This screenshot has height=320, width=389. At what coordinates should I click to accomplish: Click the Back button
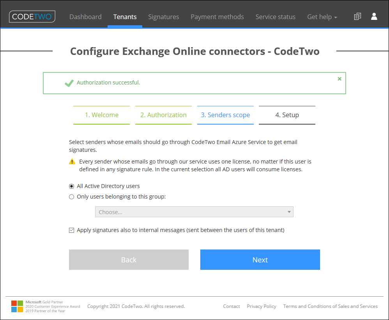click(129, 260)
